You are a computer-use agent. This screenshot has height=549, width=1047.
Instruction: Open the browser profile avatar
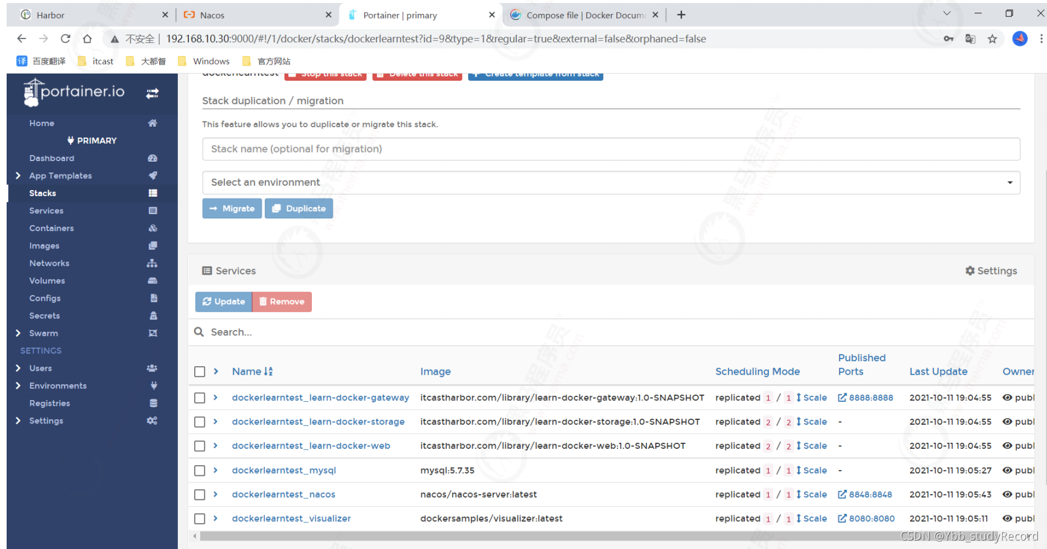[1019, 39]
